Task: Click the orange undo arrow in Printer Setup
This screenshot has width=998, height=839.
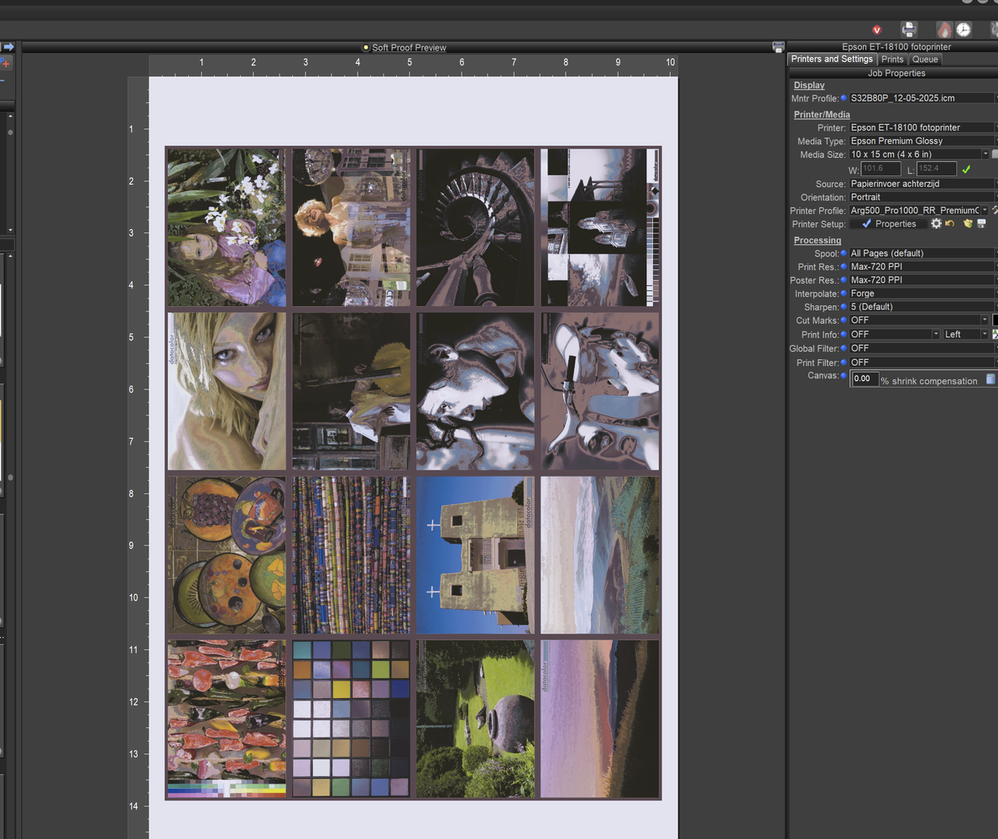Action: (x=950, y=224)
